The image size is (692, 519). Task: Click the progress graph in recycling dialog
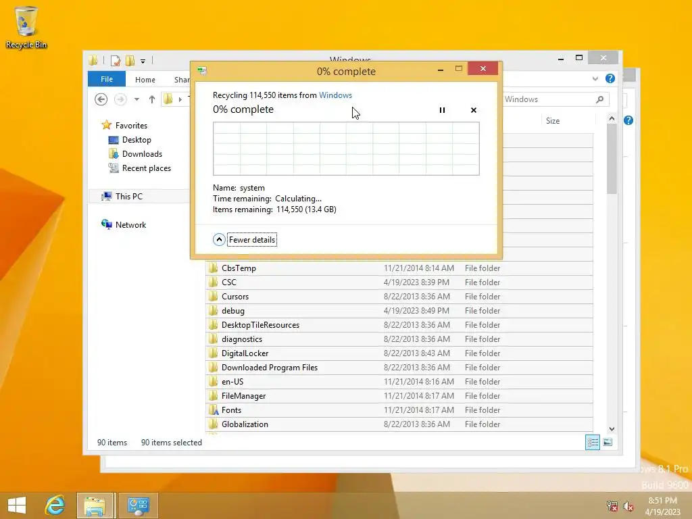pyautogui.click(x=346, y=149)
